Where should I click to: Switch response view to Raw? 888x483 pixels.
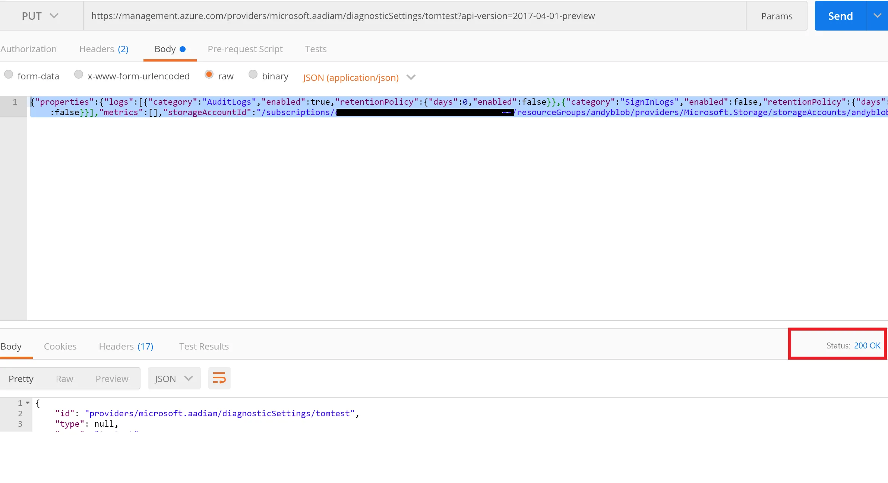pyautogui.click(x=64, y=379)
